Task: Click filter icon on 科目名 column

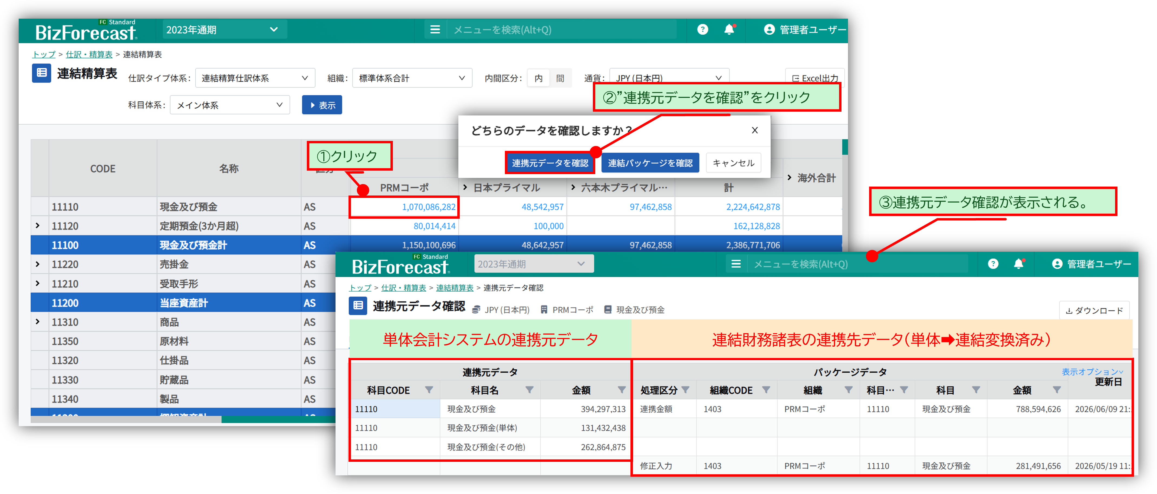Action: point(530,389)
